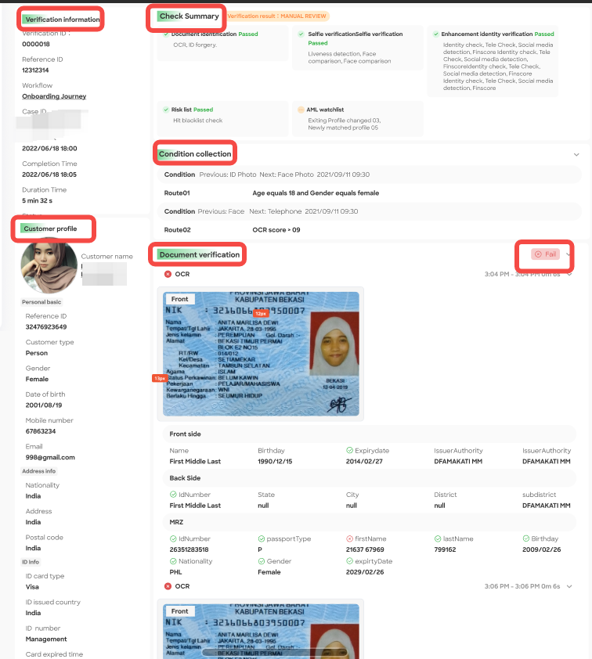Select the AML watchlist summary card
The height and width of the screenshot is (659, 592).
pos(357,118)
